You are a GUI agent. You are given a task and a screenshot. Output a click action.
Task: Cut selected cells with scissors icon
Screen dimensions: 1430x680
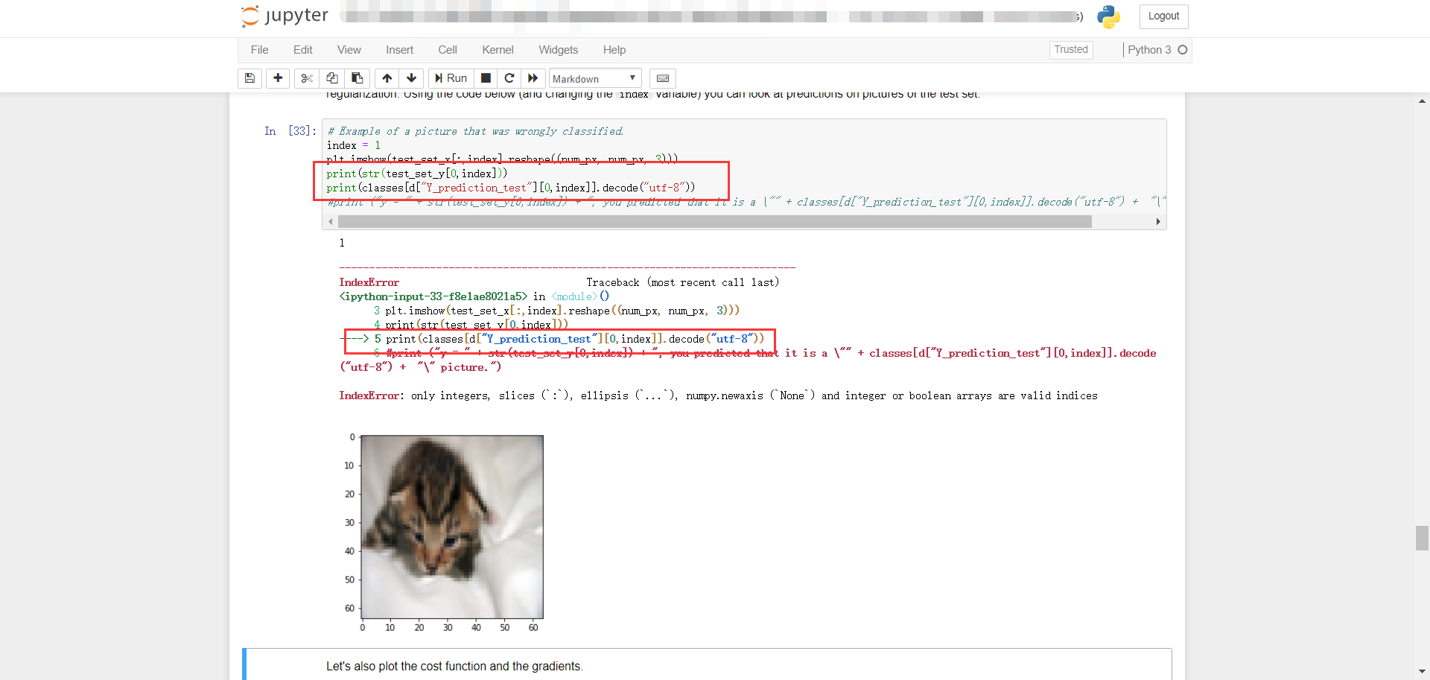pos(306,78)
